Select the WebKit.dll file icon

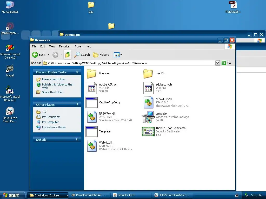pos(92,146)
